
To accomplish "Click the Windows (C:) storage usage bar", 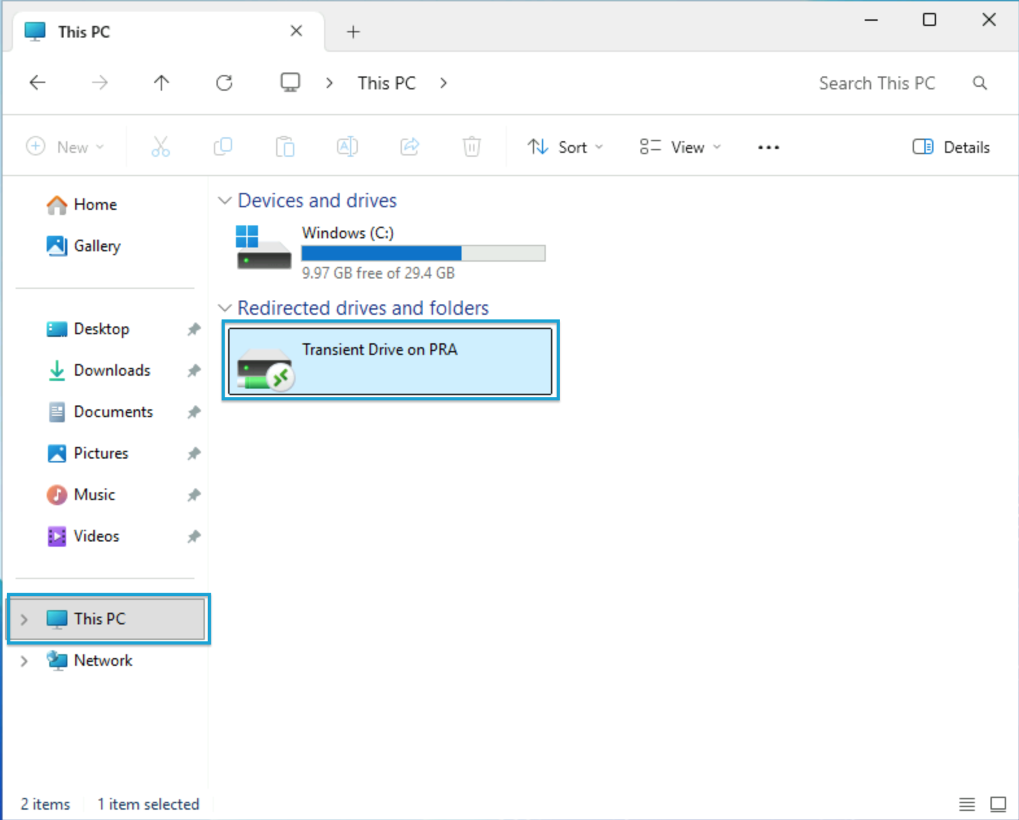I will [423, 253].
